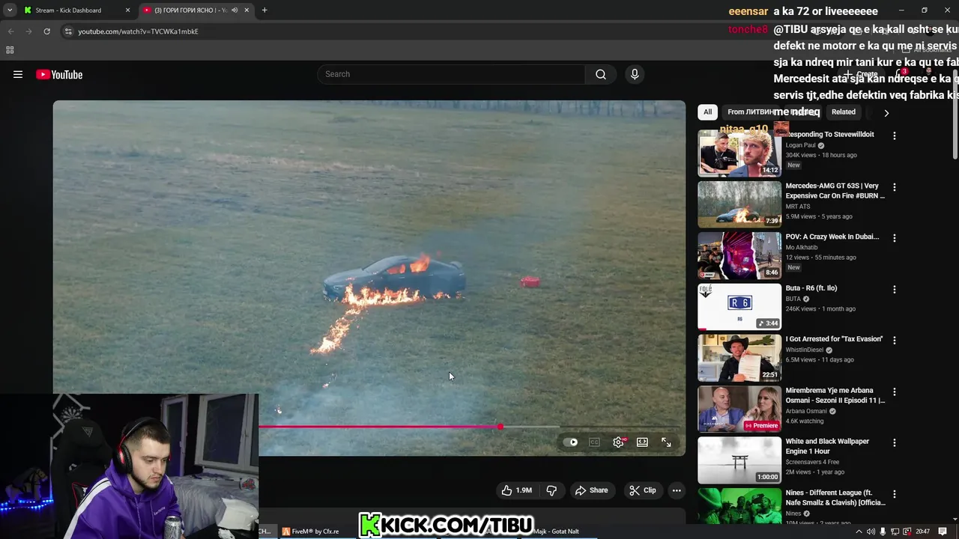Open options for Mercedes-AMG GT 63S video

pyautogui.click(x=894, y=187)
